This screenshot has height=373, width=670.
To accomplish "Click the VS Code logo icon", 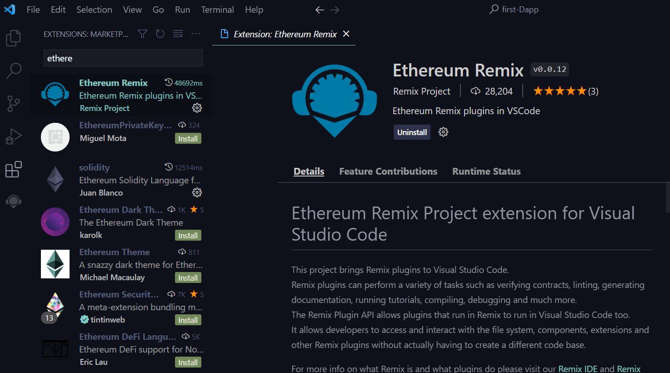I will click(10, 10).
